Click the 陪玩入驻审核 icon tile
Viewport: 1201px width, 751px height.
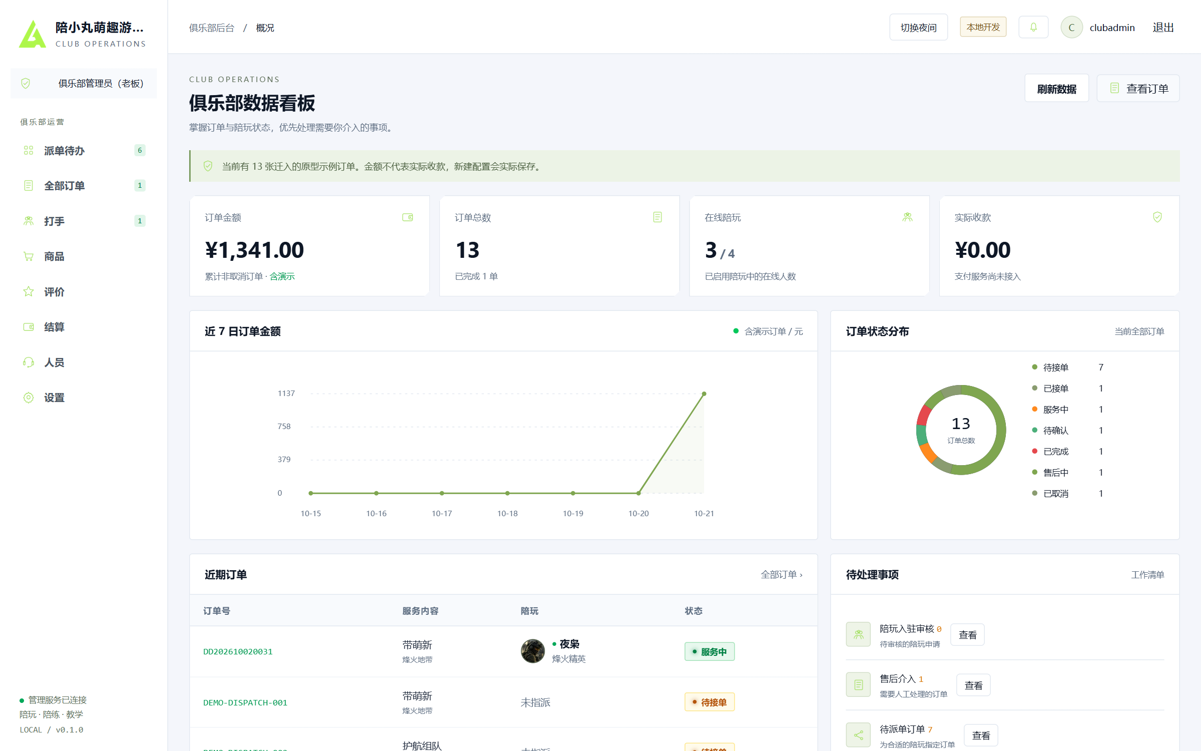(x=858, y=634)
